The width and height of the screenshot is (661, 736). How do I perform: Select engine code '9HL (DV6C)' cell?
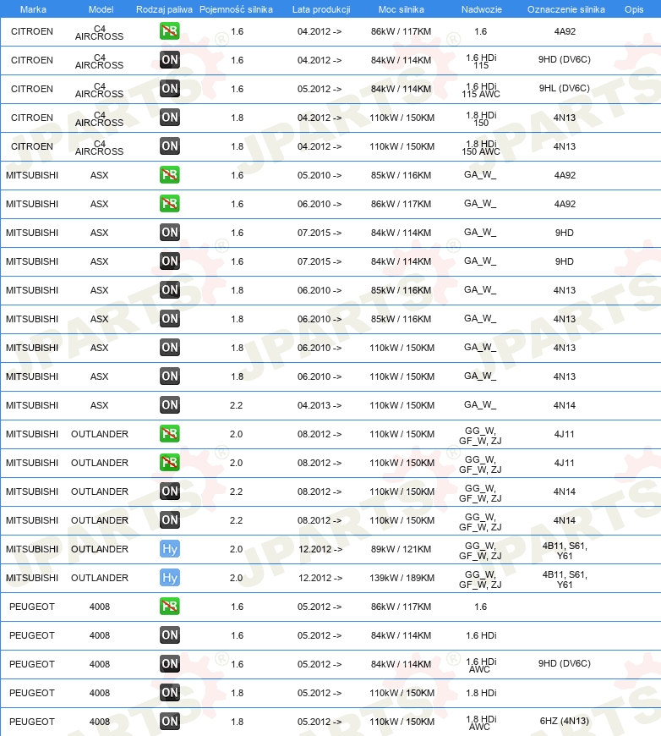tap(565, 88)
